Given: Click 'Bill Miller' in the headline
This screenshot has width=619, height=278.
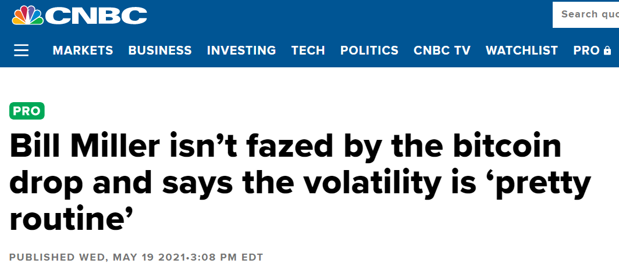Looking at the screenshot, I should click(x=85, y=146).
